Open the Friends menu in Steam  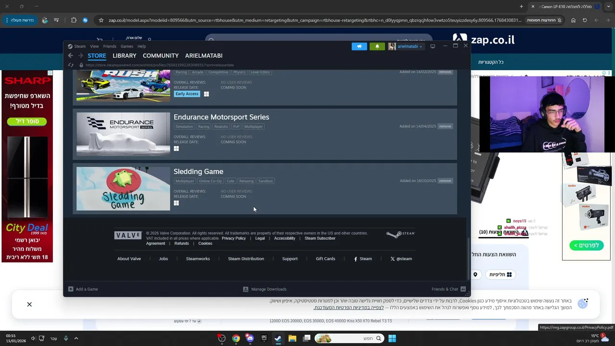pyautogui.click(x=110, y=47)
